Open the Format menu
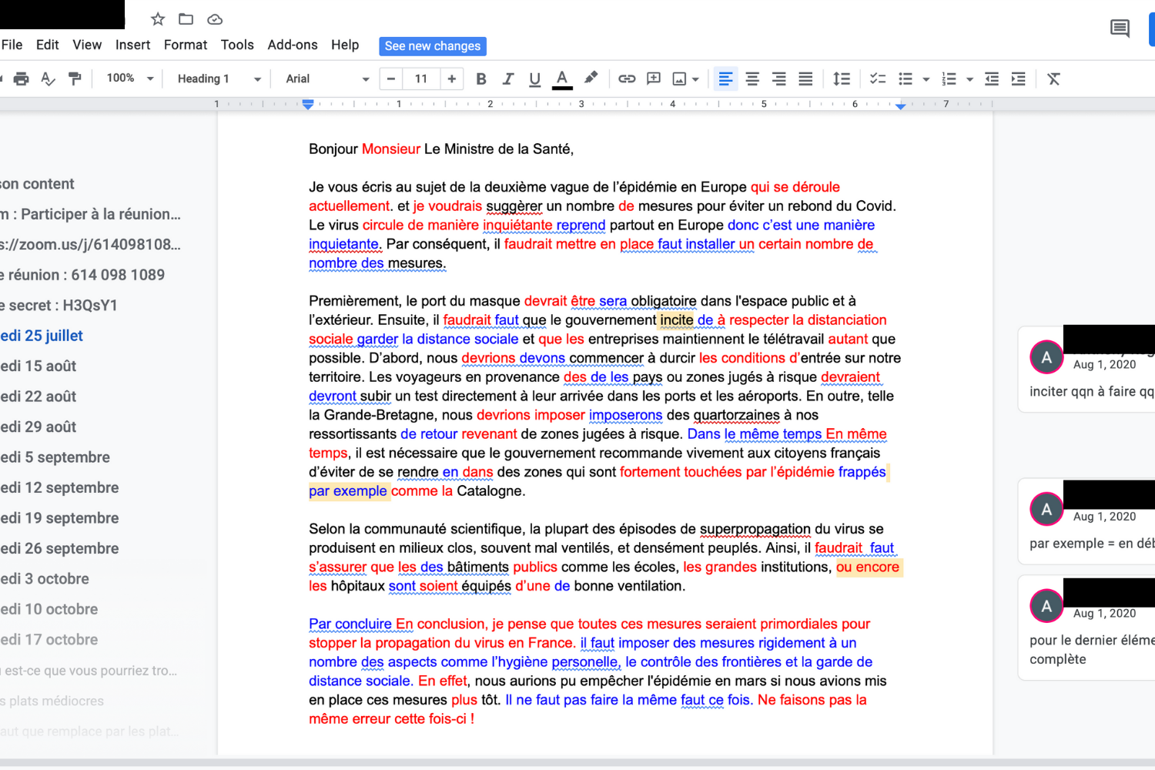Image resolution: width=1155 pixels, height=770 pixels. (x=186, y=45)
